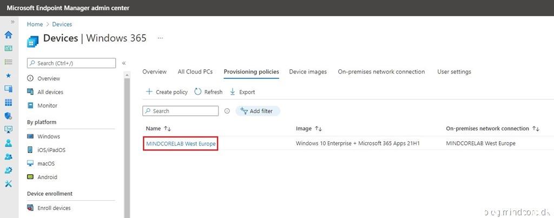Click the provisioning policies search field

[x=181, y=111]
